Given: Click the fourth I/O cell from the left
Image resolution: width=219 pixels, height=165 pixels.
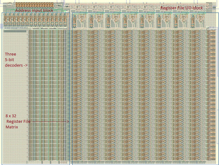Looking at the screenshot, I should point(130,21).
